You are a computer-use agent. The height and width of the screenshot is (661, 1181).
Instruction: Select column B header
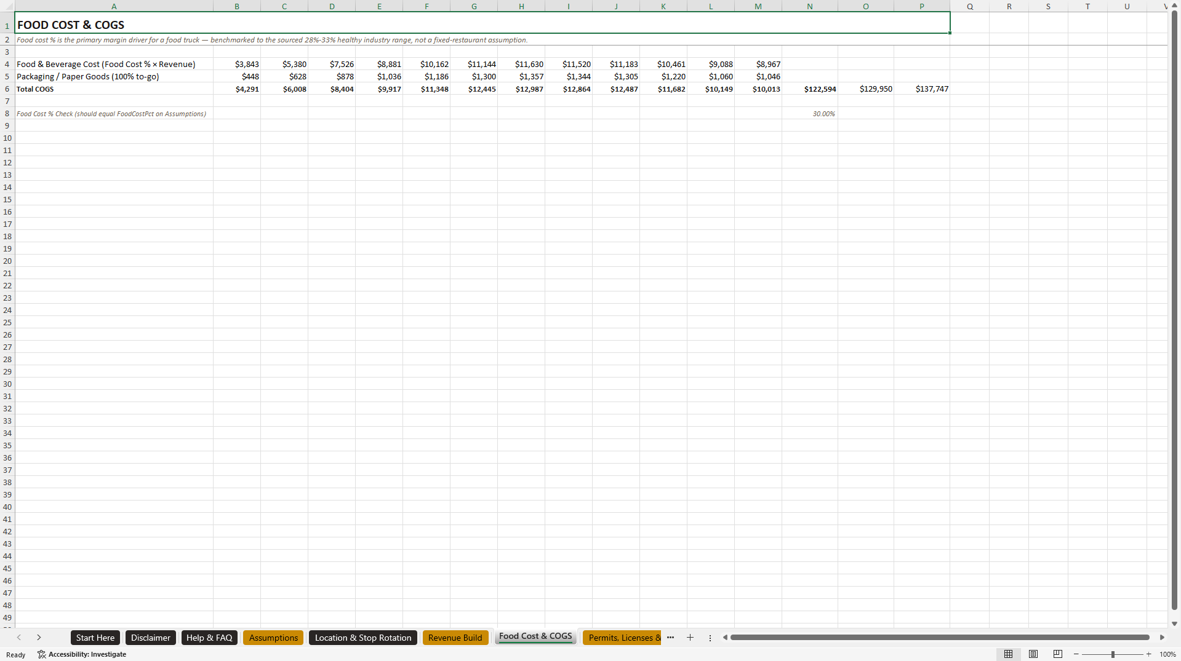click(x=237, y=6)
